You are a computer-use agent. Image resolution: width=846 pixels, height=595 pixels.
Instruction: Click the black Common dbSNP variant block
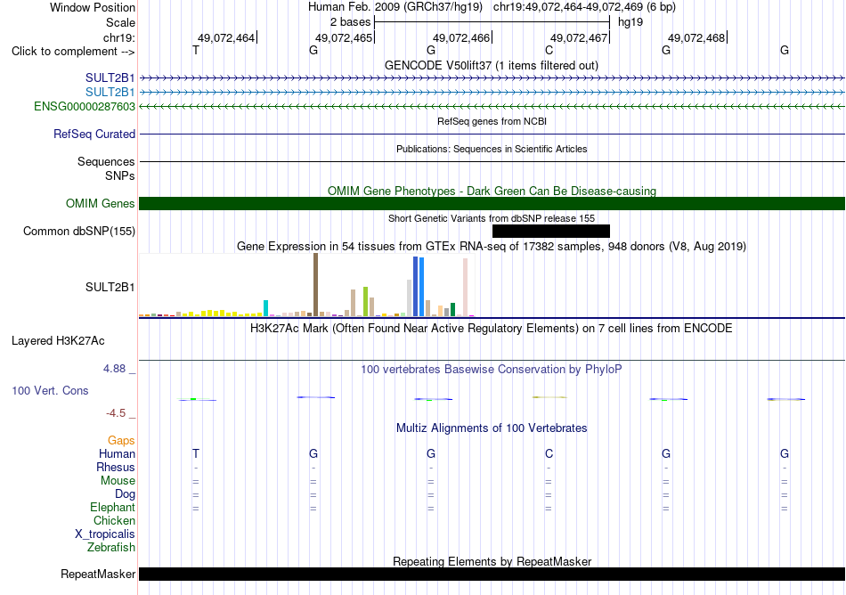(551, 231)
